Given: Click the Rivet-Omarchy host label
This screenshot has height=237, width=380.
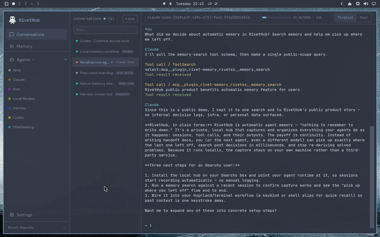Looking at the screenshot, I should pos(21,228).
